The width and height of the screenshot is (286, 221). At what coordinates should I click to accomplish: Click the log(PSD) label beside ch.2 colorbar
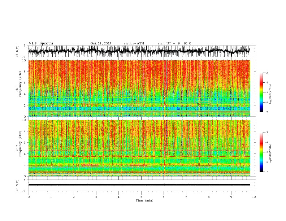271,154
